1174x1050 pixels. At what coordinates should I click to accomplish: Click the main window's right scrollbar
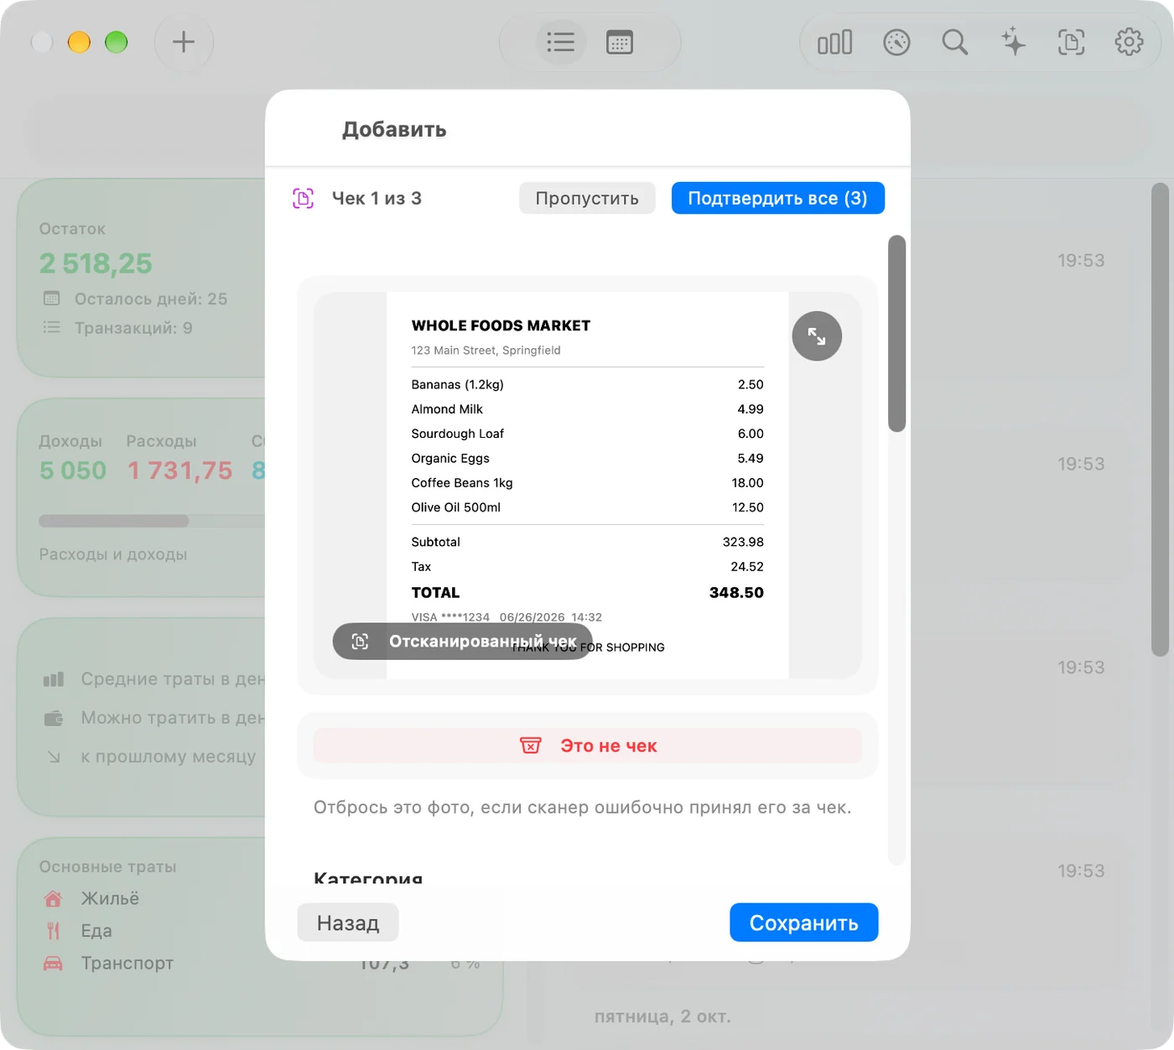click(1160, 419)
